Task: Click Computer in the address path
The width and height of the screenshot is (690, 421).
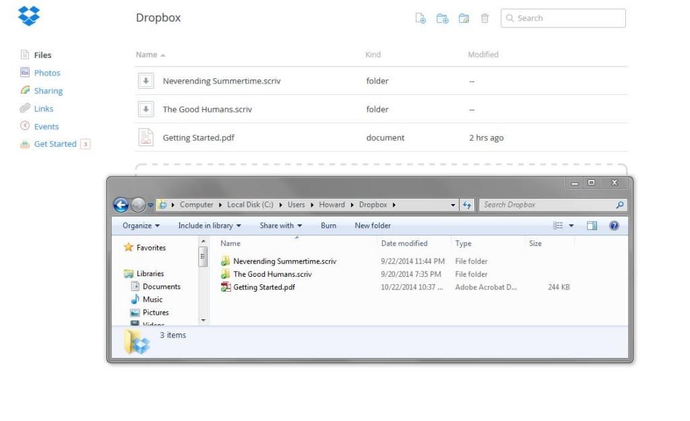Action: (196, 205)
